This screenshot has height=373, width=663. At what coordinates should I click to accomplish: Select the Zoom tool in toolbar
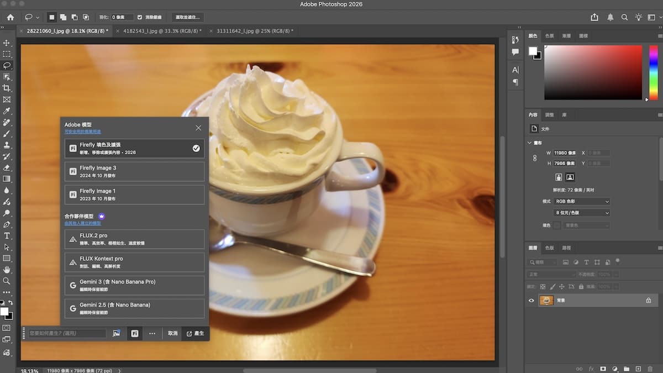tap(7, 281)
